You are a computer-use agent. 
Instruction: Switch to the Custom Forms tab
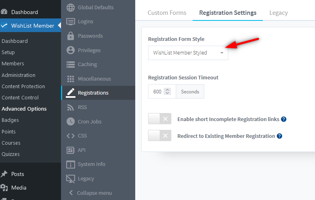click(167, 13)
